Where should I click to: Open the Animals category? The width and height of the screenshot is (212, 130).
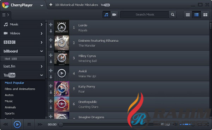point(10,107)
